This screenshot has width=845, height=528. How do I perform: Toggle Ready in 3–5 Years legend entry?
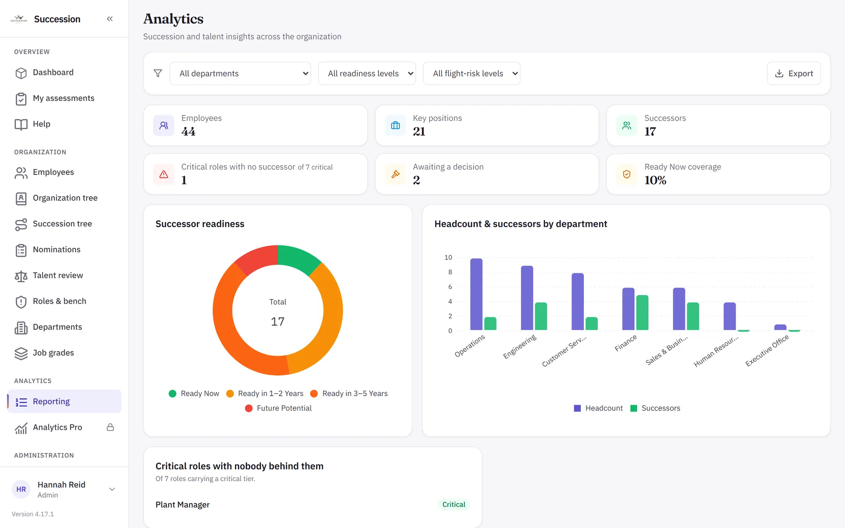(349, 394)
